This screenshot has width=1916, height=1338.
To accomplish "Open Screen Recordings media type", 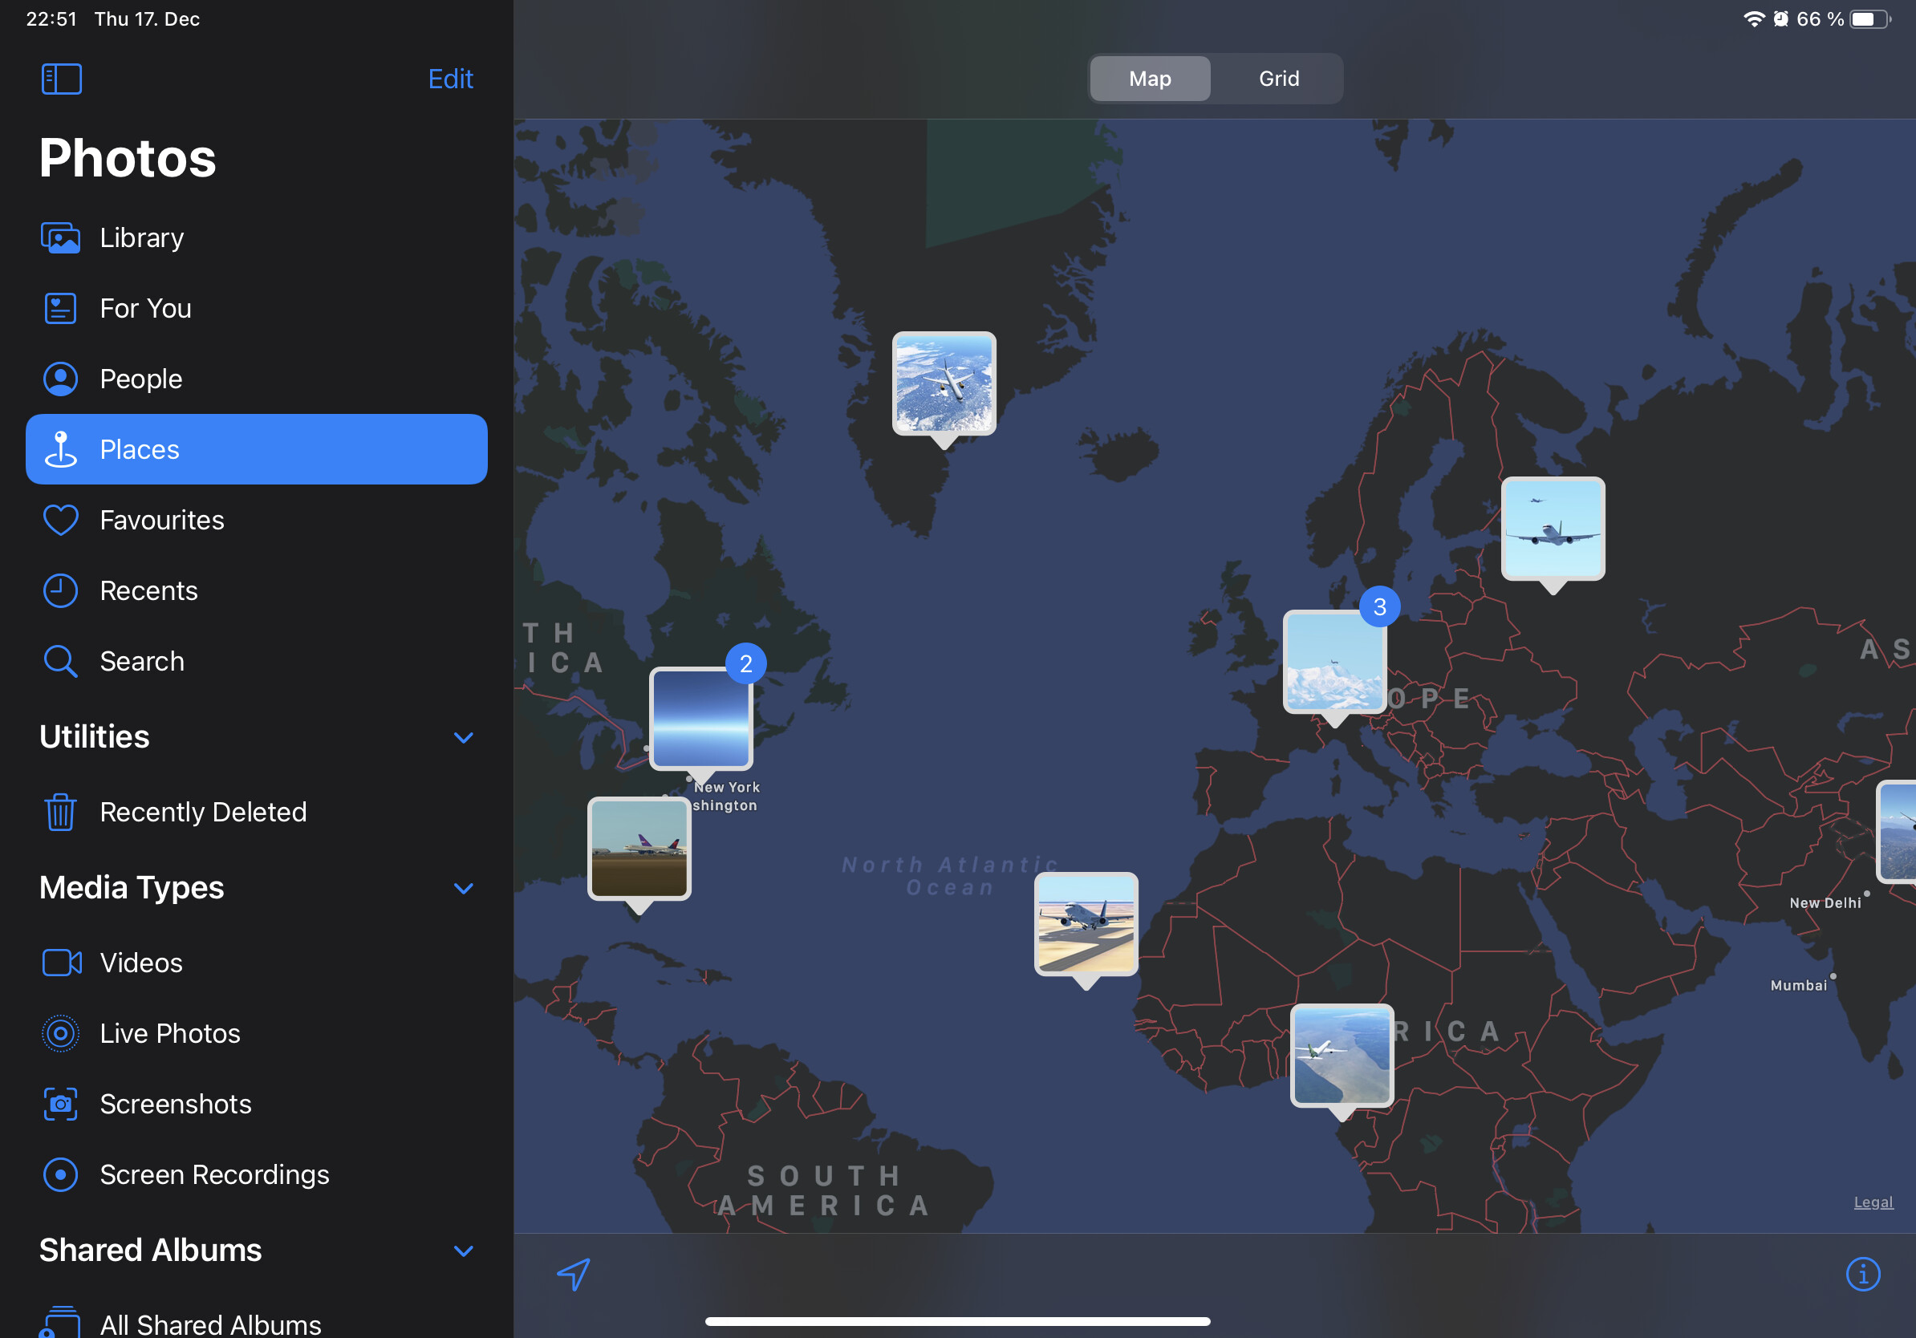I will (x=214, y=1174).
